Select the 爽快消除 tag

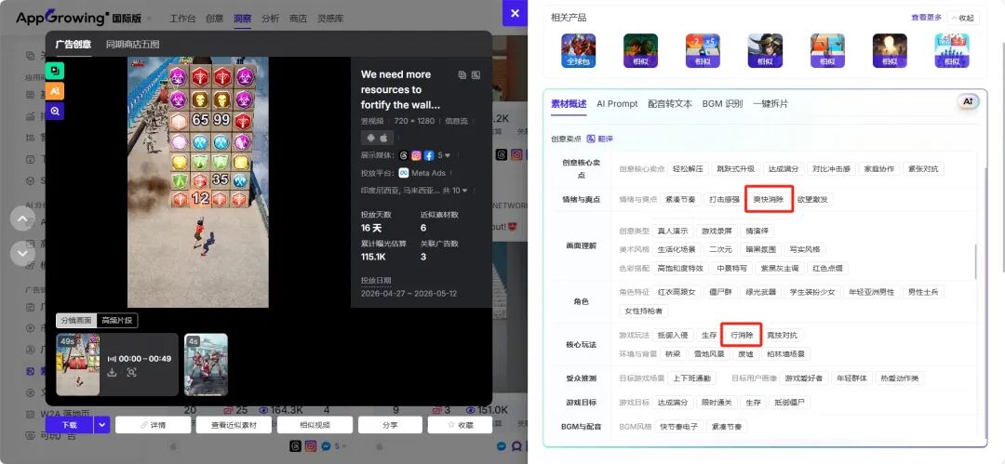pyautogui.click(x=770, y=199)
